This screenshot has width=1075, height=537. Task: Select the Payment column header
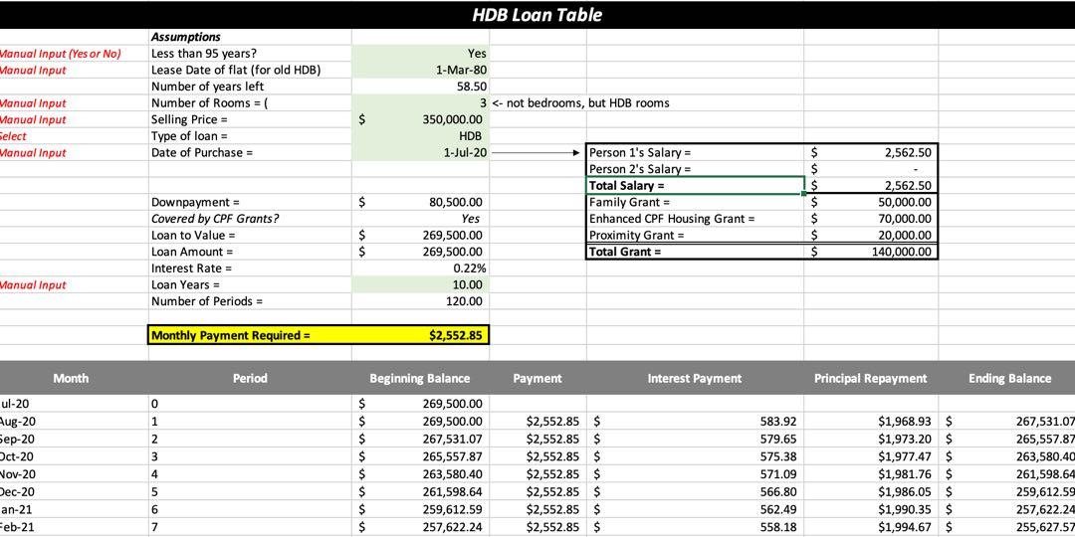pos(537,378)
